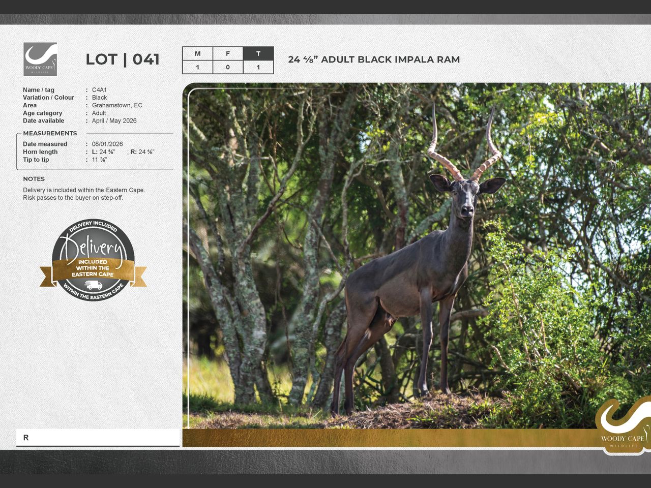Click the gold ribbon banner on badge
Screen dimensions: 651x488
click(x=93, y=269)
